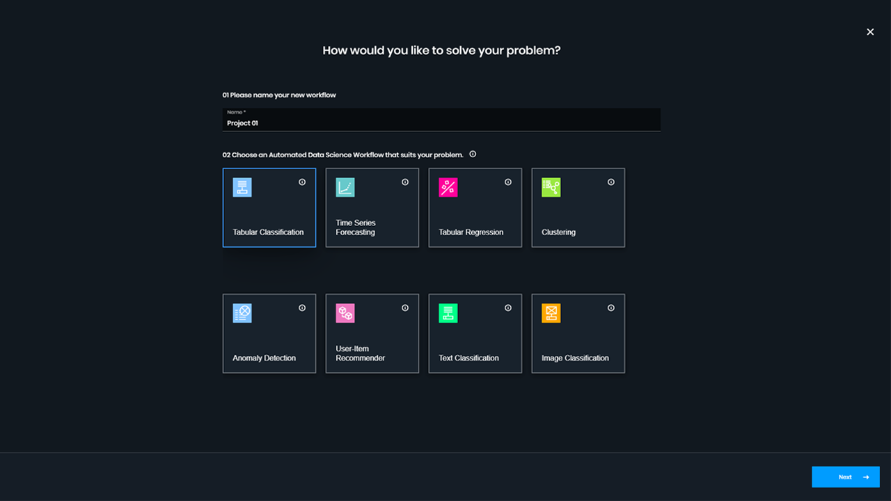Open info icon beside workflow selection heading
This screenshot has width=891, height=501.
click(x=473, y=154)
